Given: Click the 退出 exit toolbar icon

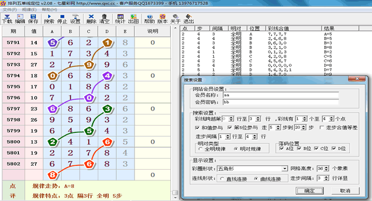Looking at the screenshot, I should (189, 19).
